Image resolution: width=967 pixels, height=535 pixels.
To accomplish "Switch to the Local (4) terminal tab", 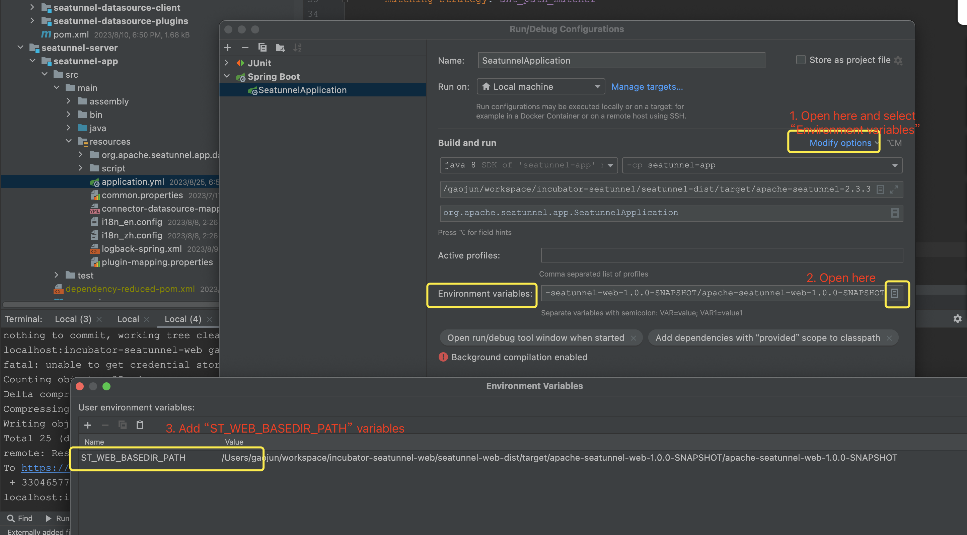I will click(x=183, y=319).
